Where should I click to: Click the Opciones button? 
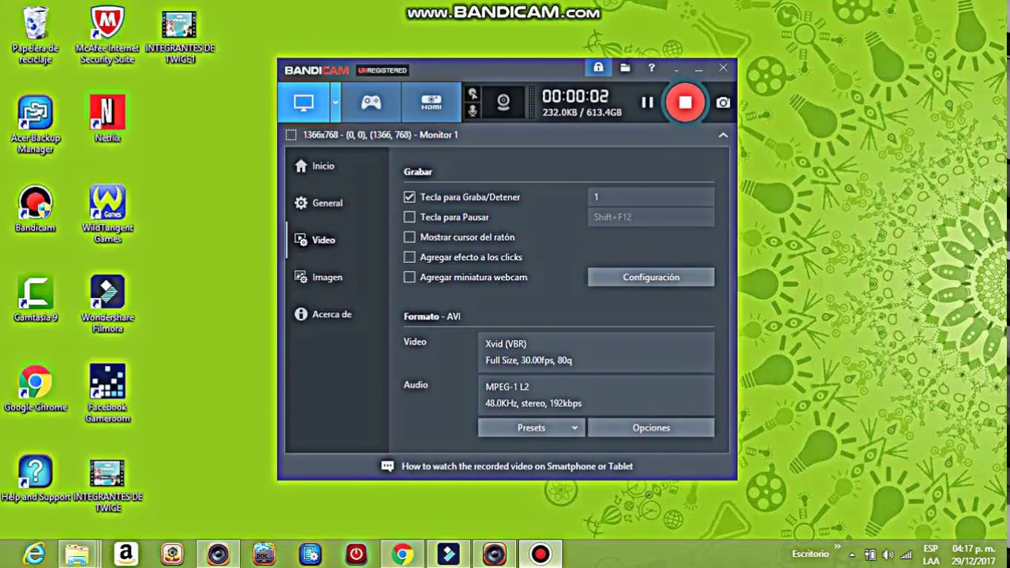coord(651,428)
